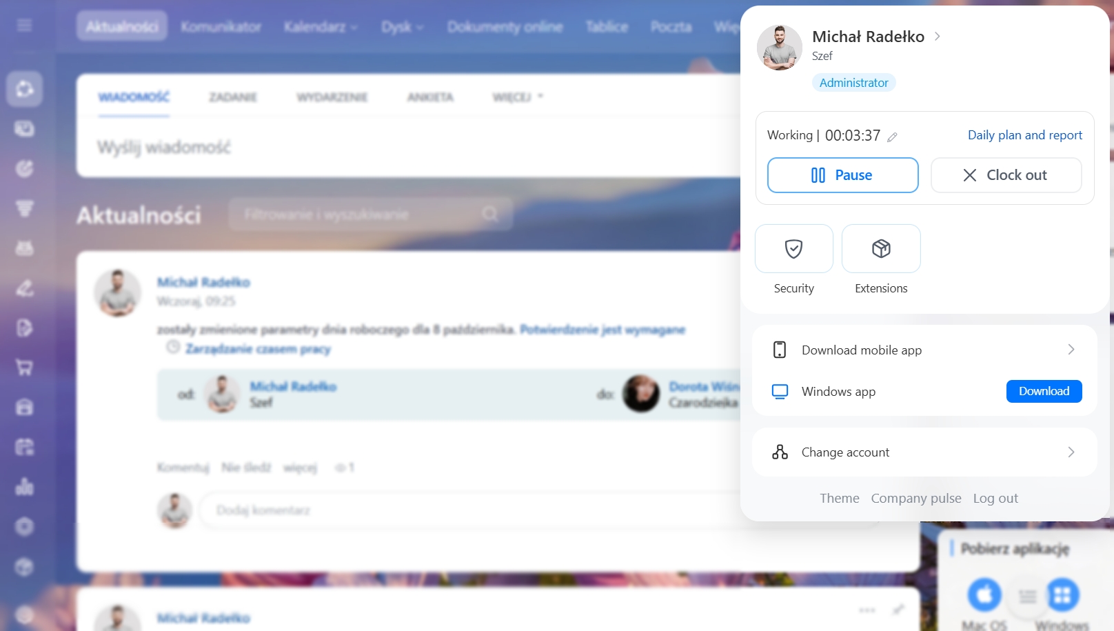Click the Theme link in popup footer
1114x631 pixels.
(x=839, y=498)
